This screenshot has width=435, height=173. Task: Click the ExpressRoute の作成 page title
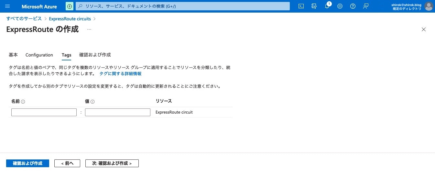(x=42, y=29)
